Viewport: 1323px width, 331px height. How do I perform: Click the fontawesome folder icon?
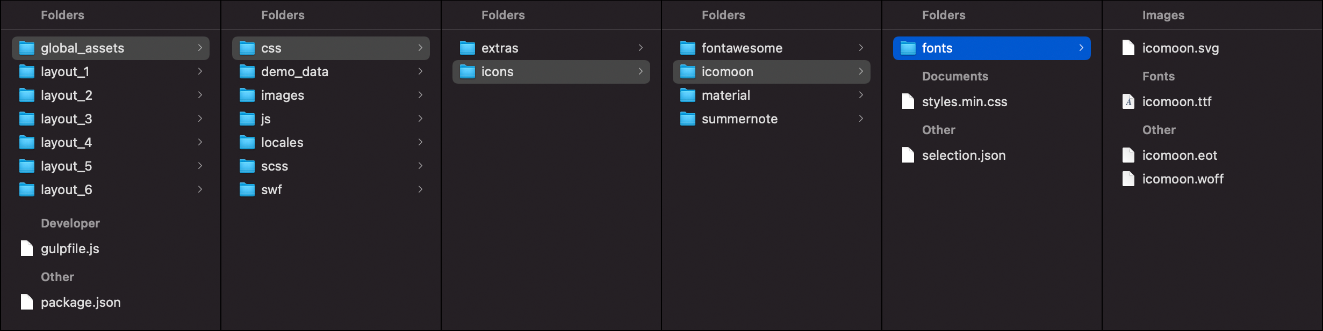coord(688,48)
